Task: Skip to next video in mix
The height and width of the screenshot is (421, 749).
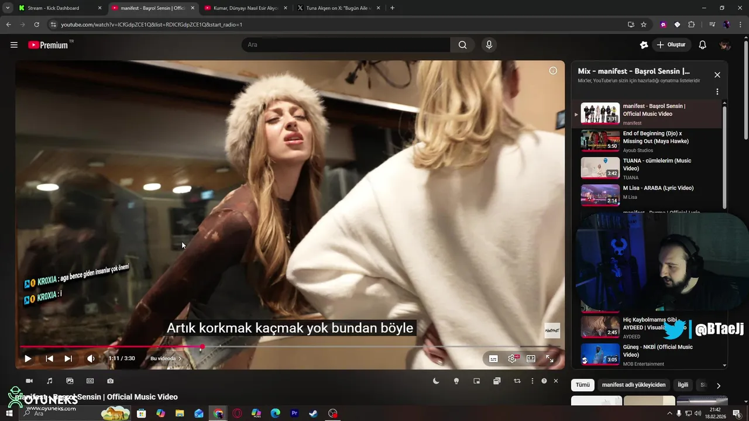Action: coord(68,358)
